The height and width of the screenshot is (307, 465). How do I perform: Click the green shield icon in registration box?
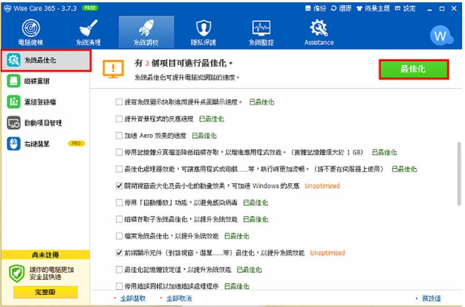(x=17, y=273)
